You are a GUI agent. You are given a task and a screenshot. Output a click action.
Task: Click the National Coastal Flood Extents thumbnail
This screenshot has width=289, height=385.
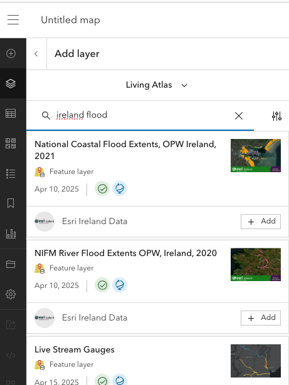coord(256,156)
